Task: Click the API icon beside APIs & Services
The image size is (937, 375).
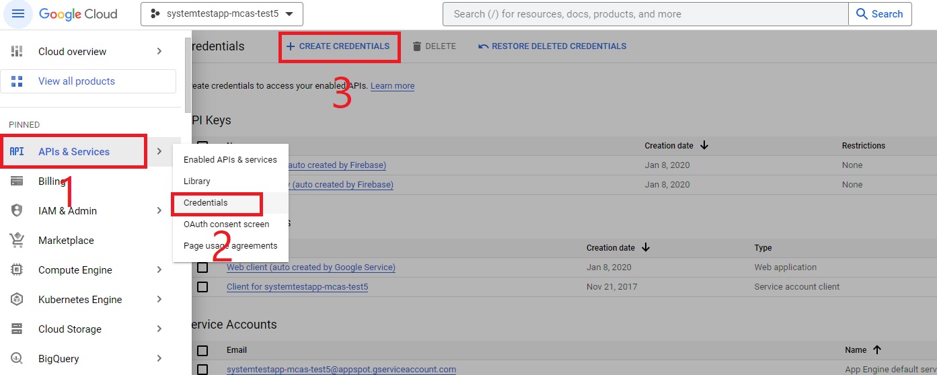Action: coord(17,152)
